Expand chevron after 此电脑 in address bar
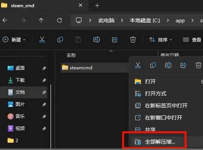203x150 pixels. [122, 20]
